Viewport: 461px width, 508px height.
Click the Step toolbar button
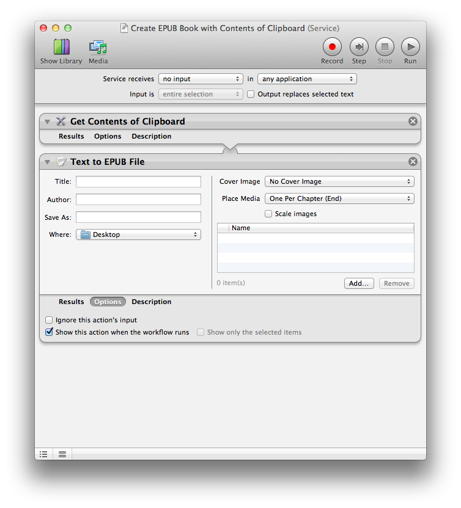359,47
